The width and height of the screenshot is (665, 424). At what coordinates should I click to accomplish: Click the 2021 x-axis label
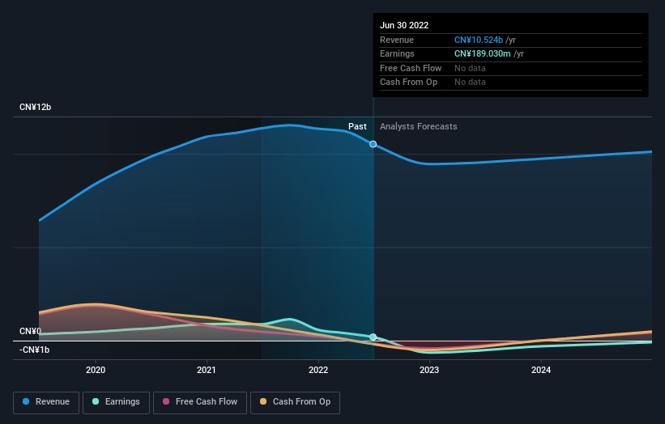click(207, 371)
